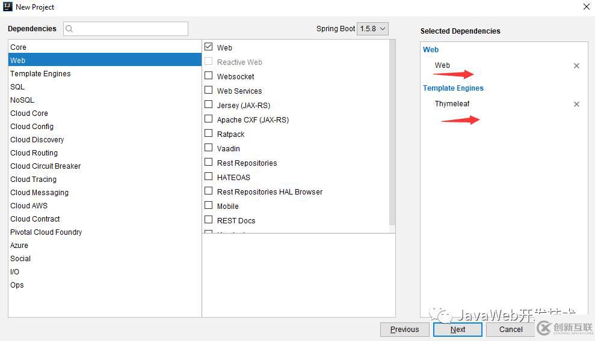Select NoSQL category
Image resolution: width=595 pixels, height=341 pixels.
coord(105,100)
